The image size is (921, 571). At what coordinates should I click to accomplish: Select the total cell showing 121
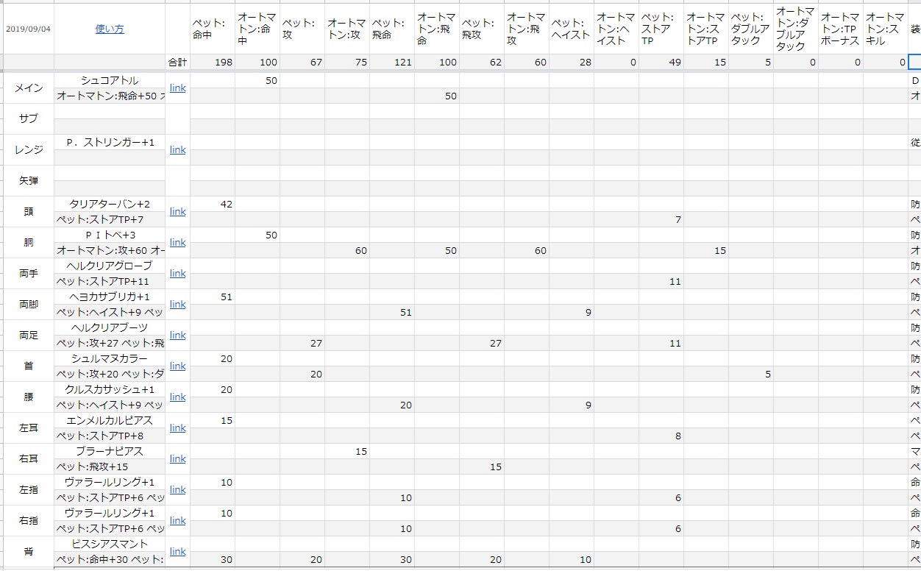[392, 63]
